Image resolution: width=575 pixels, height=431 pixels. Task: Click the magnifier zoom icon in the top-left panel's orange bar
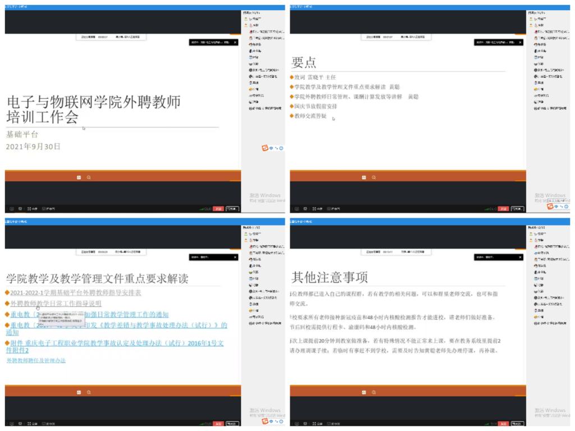click(x=89, y=177)
